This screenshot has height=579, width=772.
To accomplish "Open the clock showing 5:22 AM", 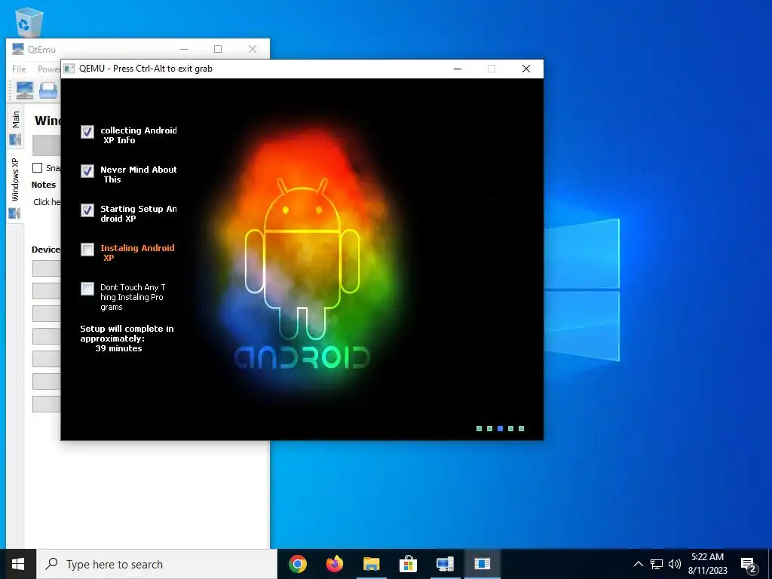I will click(x=707, y=564).
